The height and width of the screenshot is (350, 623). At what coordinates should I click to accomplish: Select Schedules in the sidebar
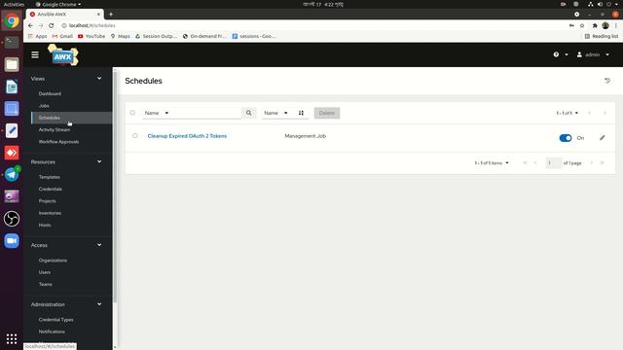point(50,118)
